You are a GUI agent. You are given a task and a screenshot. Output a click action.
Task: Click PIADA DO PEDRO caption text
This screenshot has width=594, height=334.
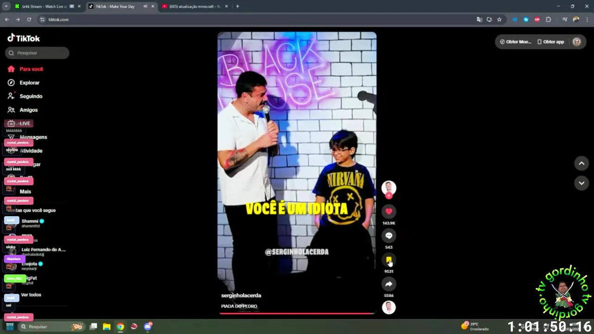point(239,306)
